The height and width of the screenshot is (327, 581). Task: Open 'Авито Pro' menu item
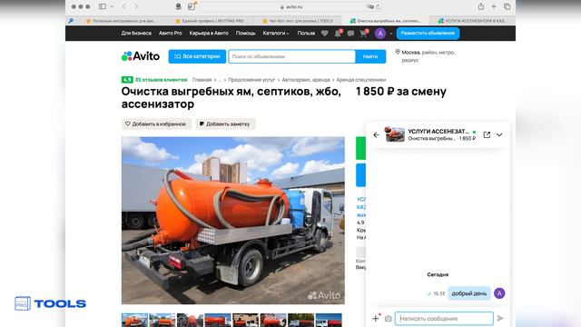tap(170, 33)
